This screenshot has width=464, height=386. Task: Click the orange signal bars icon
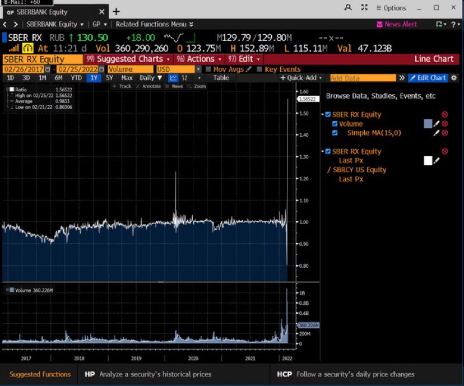coord(13,48)
